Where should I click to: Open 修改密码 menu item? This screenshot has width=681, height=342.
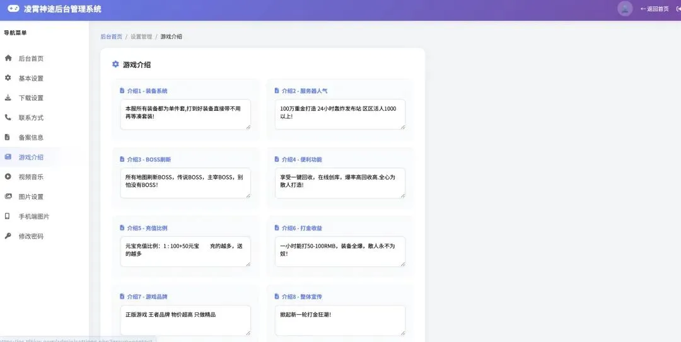point(30,236)
